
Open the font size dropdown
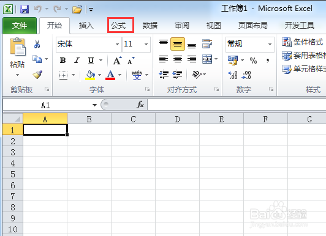click(x=146, y=44)
